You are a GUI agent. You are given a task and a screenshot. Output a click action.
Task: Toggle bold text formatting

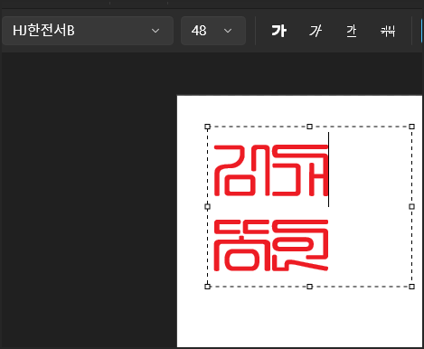(279, 31)
